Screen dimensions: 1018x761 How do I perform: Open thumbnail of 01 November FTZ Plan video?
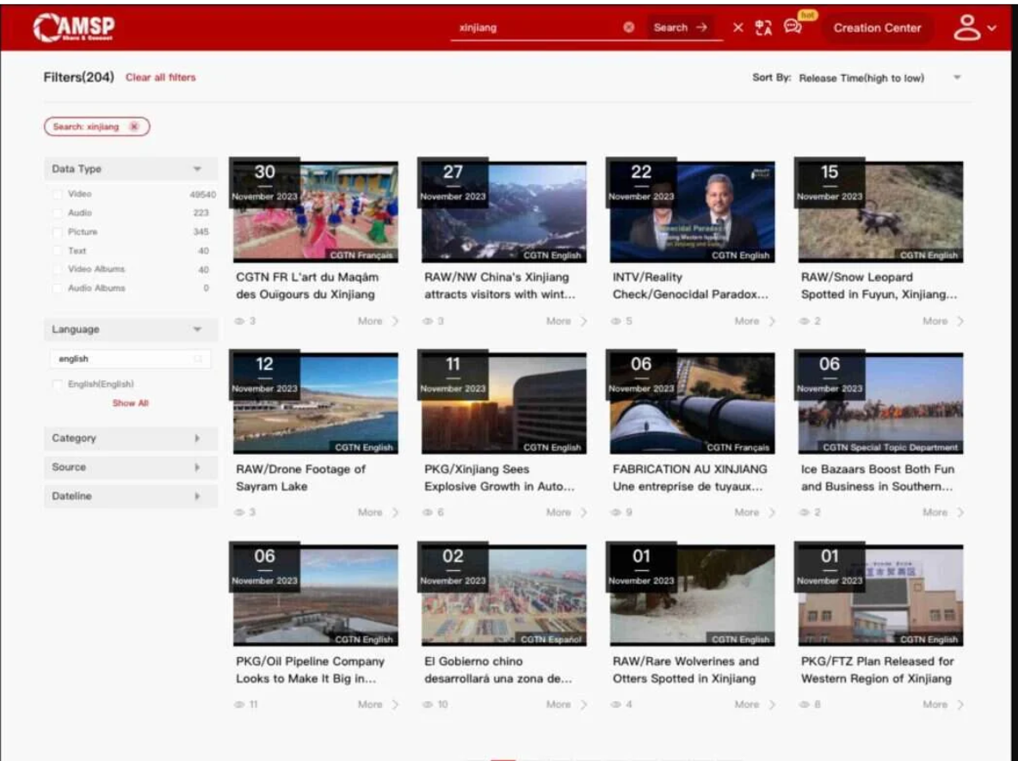tap(880, 595)
